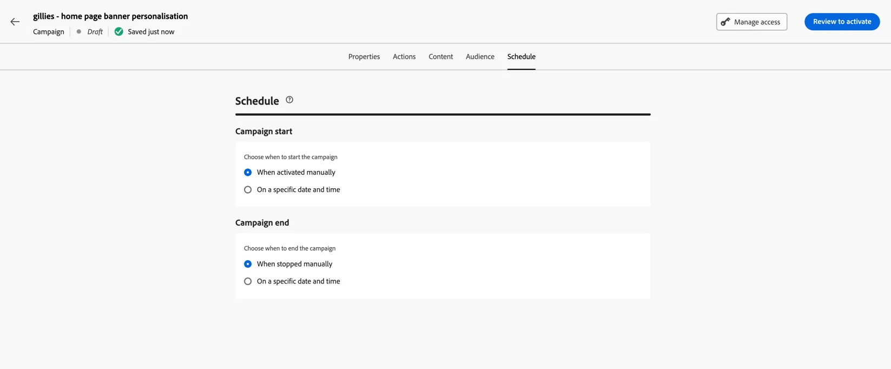
Task: Click the 'Saved just now' status text
Action: pyautogui.click(x=151, y=31)
